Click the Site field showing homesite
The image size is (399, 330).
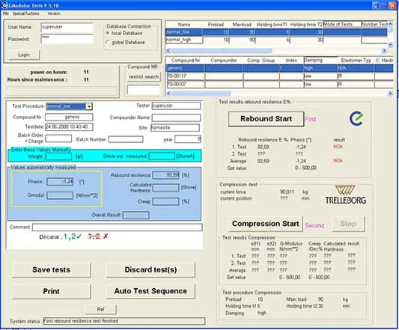175,127
